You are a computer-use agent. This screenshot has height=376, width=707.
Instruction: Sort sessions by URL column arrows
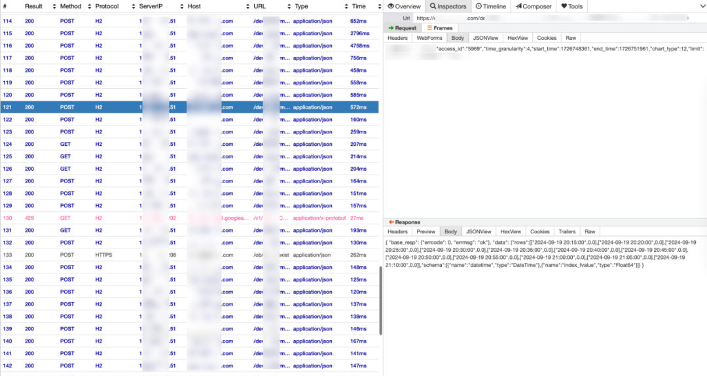[289, 7]
